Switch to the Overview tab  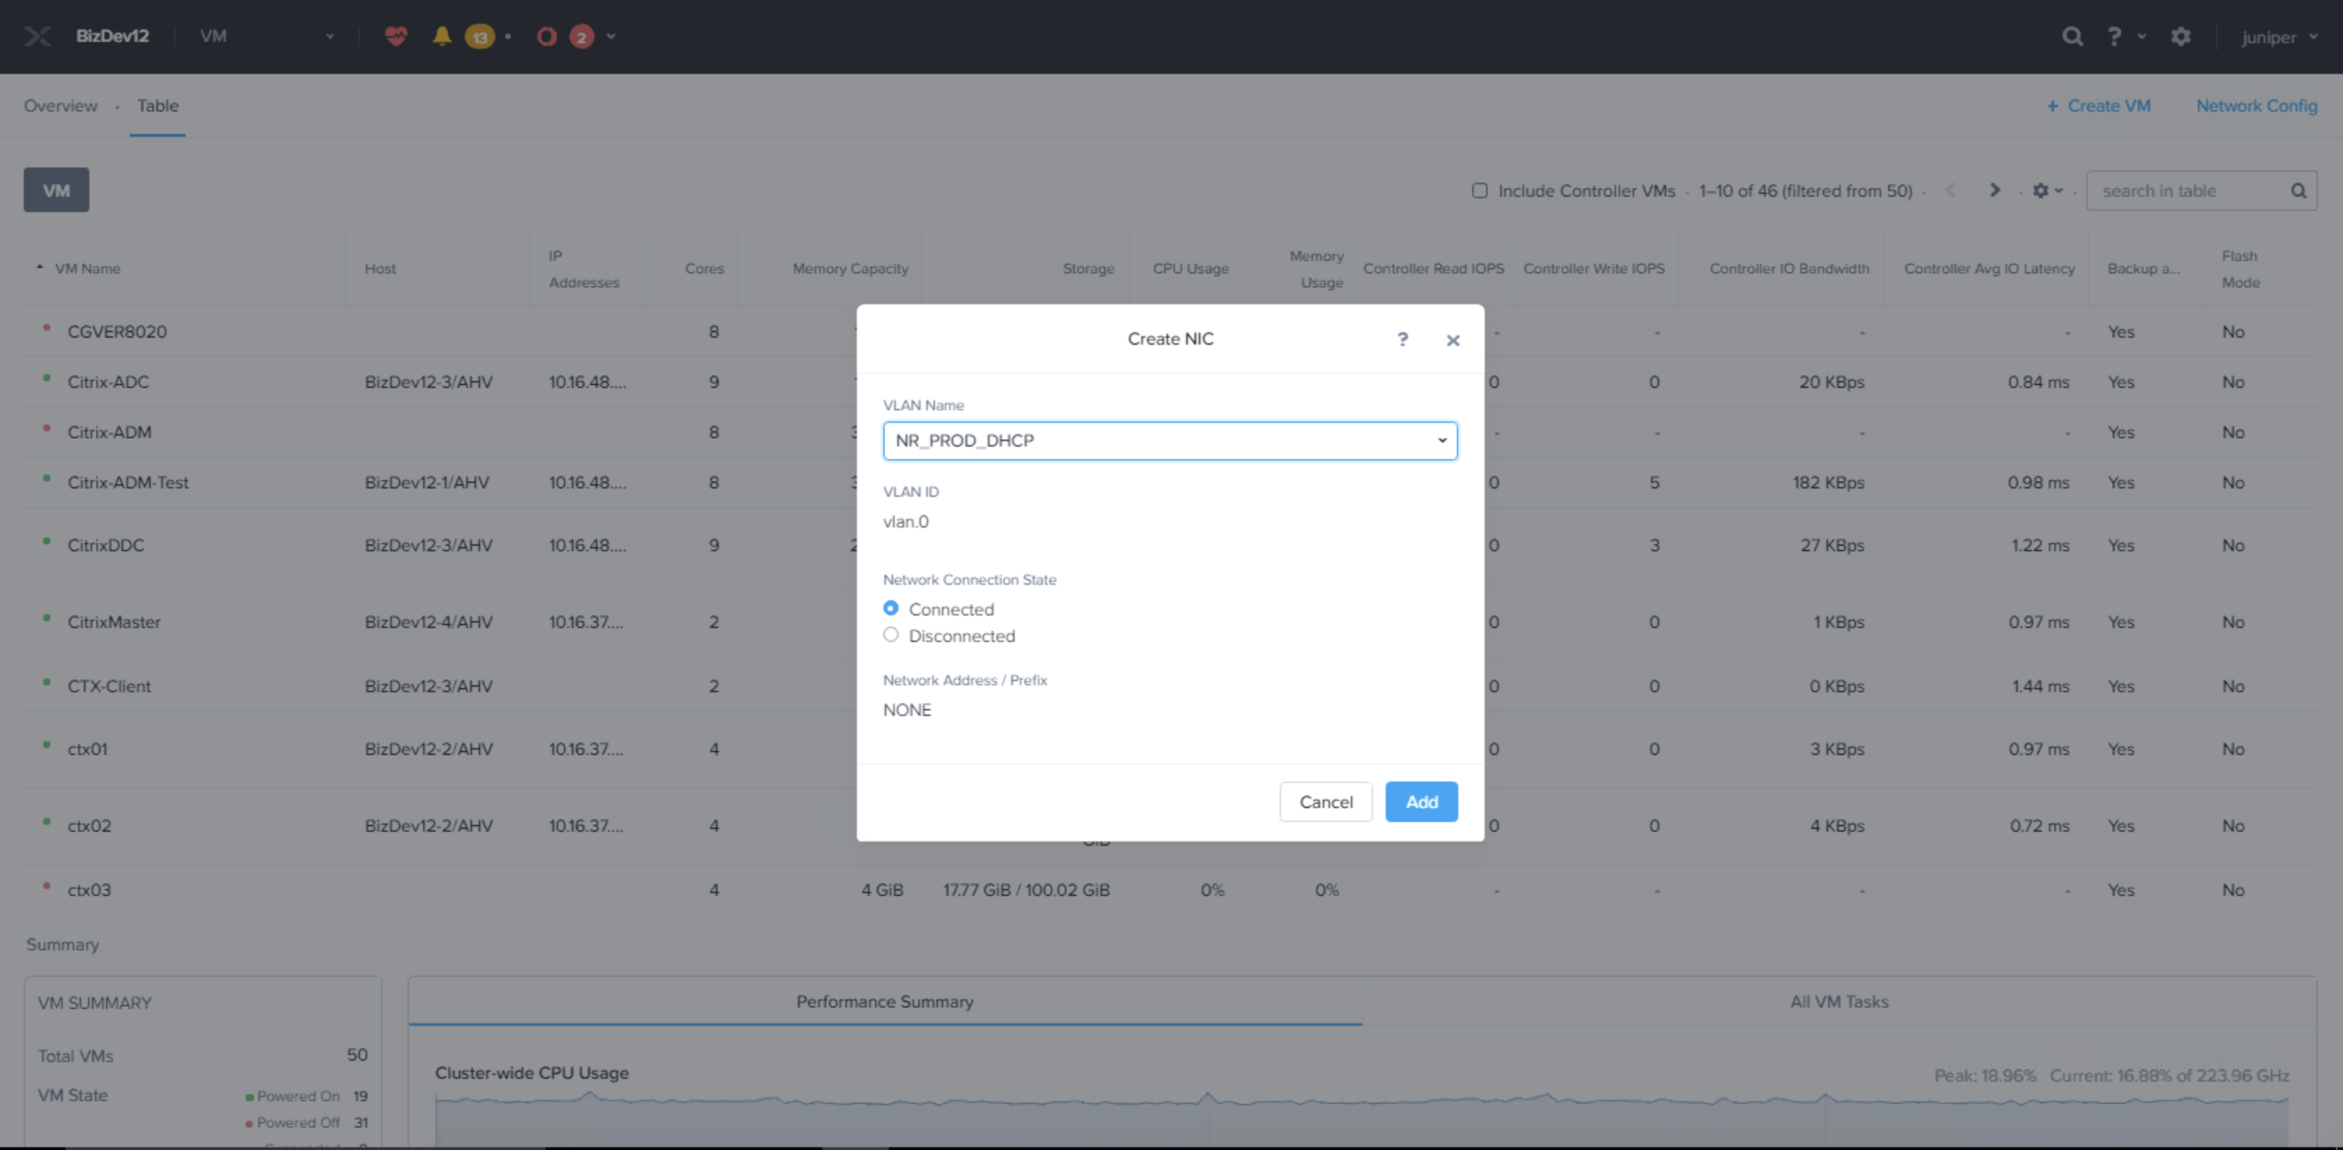[60, 105]
